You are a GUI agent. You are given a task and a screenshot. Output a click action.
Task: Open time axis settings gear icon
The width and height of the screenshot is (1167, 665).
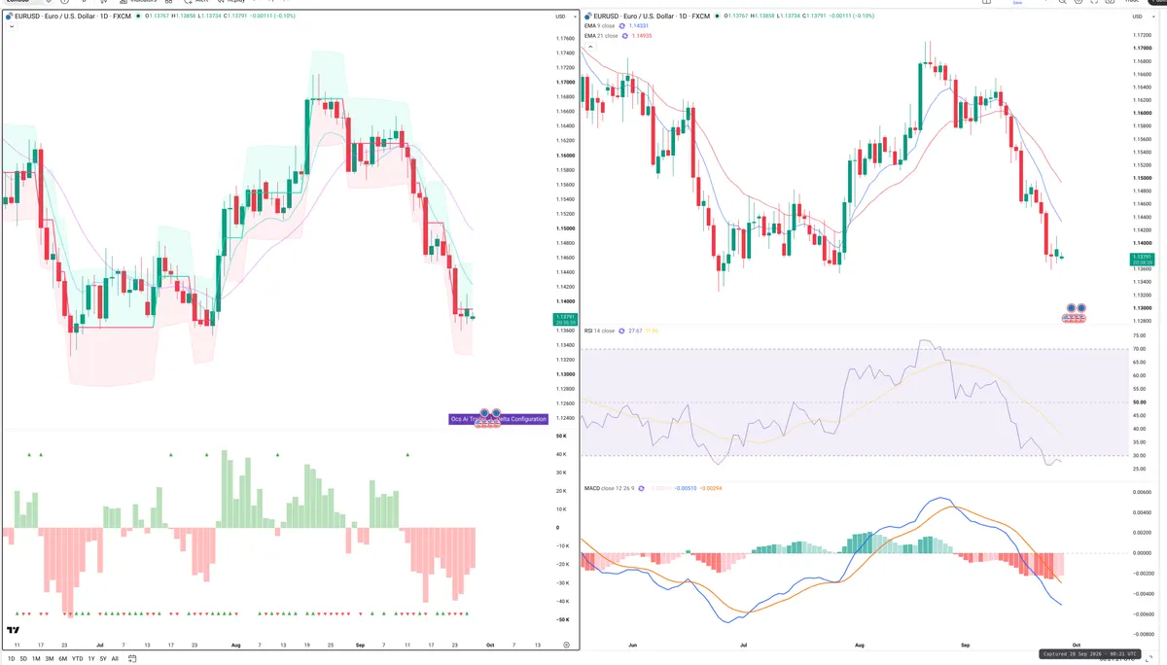pos(566,645)
